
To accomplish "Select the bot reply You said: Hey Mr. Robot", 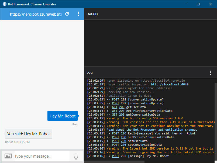I will [29, 134].
